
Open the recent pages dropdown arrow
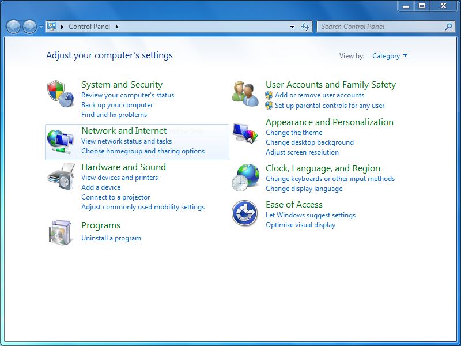click(41, 27)
